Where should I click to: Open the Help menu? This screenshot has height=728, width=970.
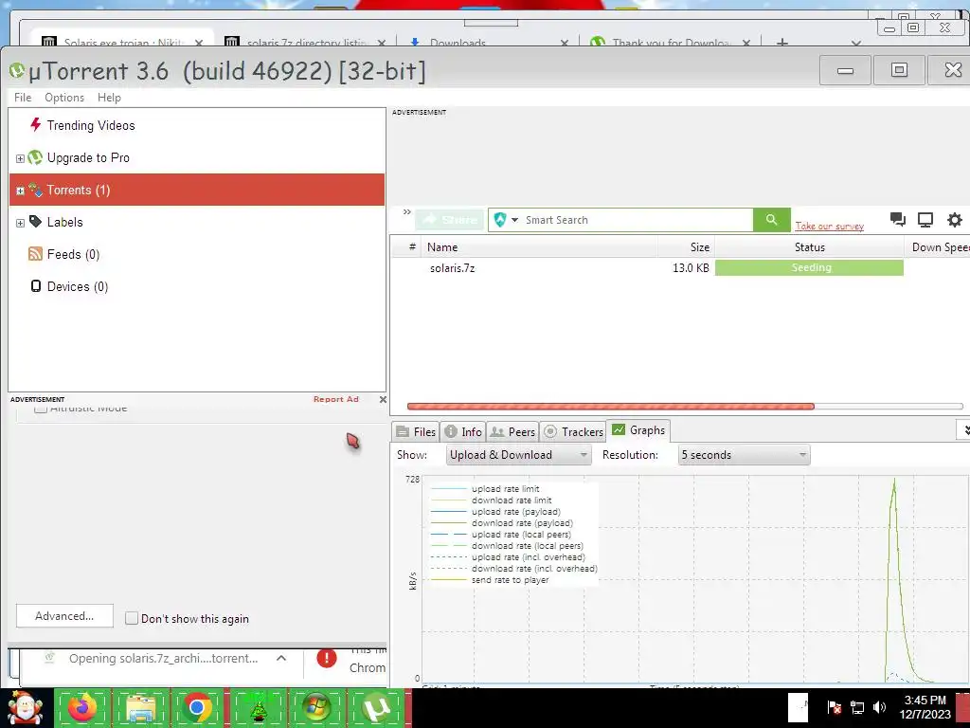(109, 98)
